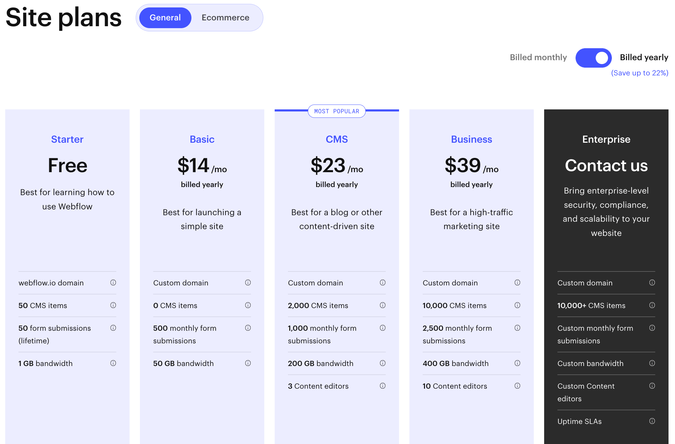
Task: Open info for 50 form submissions lifetime
Action: pos(113,328)
